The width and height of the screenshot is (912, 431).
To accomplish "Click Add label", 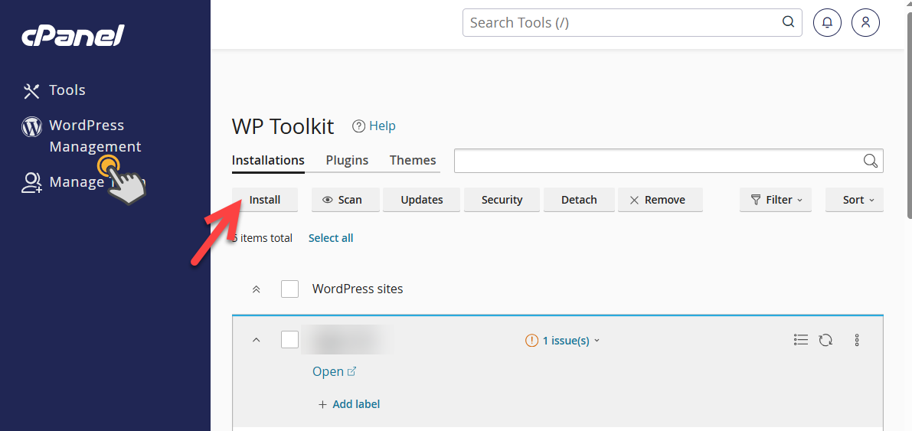I will pyautogui.click(x=349, y=404).
